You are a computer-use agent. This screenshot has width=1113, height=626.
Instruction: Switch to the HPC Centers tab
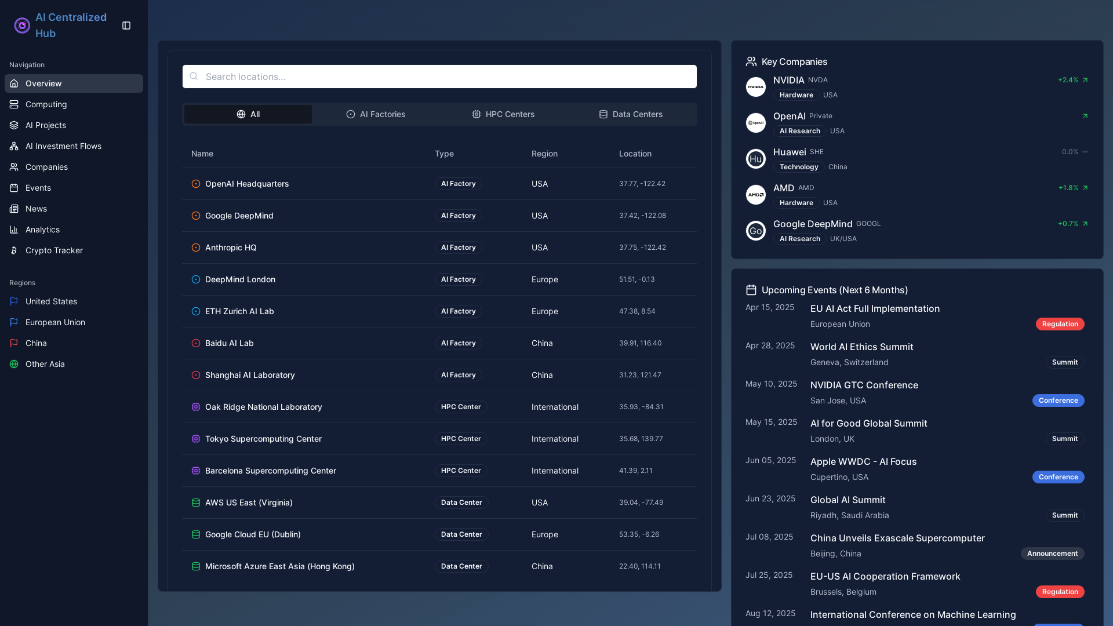[503, 114]
